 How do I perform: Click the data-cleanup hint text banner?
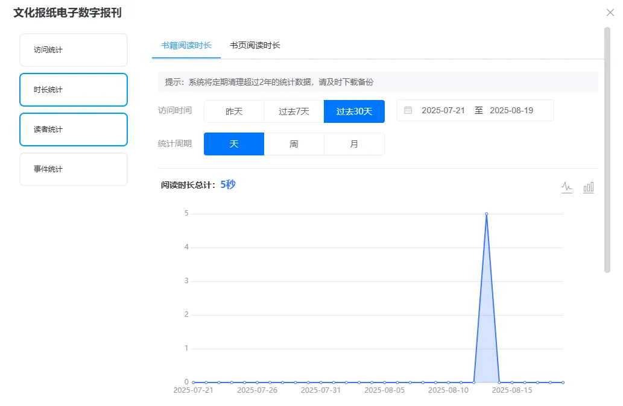point(378,82)
